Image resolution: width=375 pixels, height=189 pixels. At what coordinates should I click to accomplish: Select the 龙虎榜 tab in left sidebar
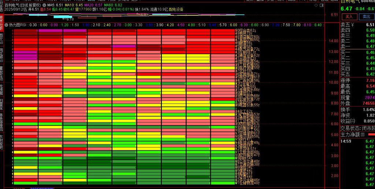pos(1,87)
